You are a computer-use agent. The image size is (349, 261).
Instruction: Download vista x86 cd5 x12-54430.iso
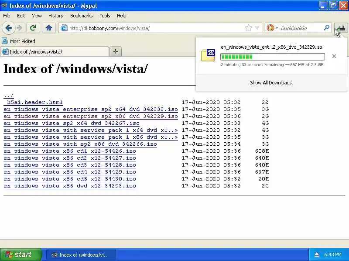point(70,179)
